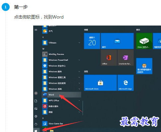
Task: Open 网易云音乐 red music icon
Action: click(45, 106)
